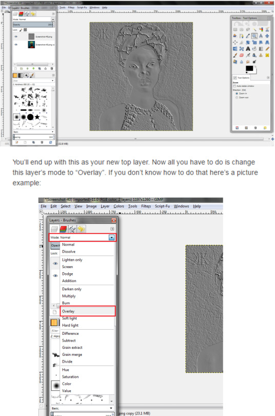
Task: Select the Flip tool in the Toolbox
Action: coord(235,49)
